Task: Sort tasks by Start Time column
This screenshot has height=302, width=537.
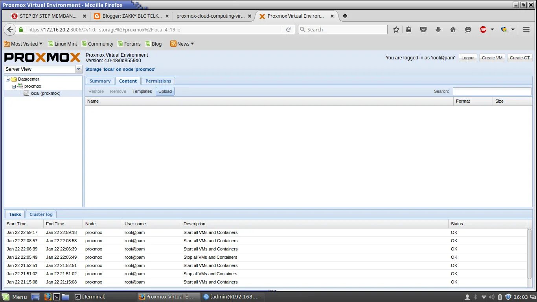Action: pyautogui.click(x=24, y=224)
